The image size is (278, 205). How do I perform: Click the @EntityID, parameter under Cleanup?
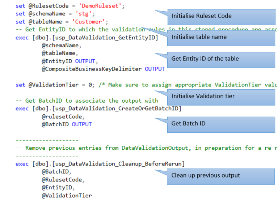(58, 188)
